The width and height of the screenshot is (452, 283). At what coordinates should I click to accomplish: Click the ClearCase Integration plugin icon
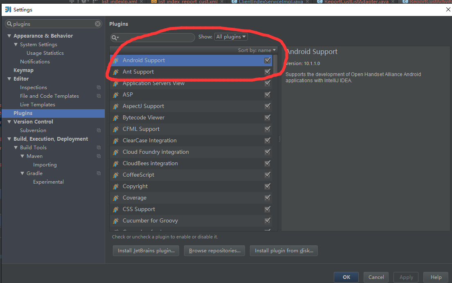tap(116, 141)
